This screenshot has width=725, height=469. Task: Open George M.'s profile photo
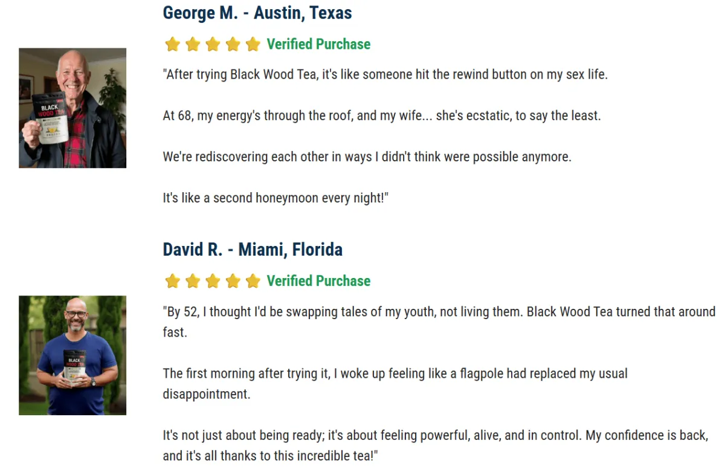(72, 108)
